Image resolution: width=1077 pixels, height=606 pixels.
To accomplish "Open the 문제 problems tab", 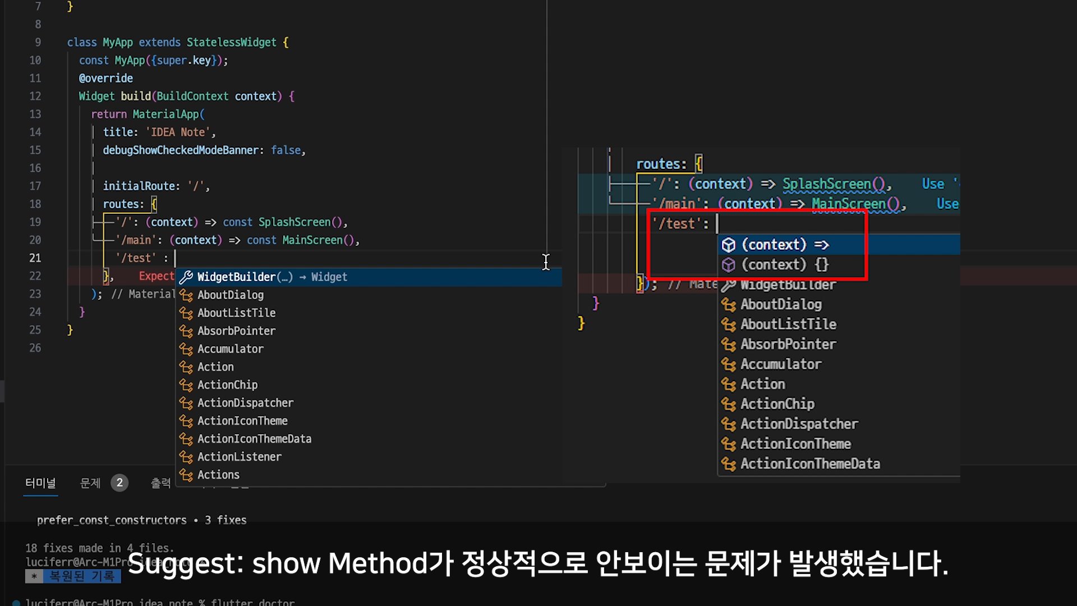I will [x=90, y=483].
